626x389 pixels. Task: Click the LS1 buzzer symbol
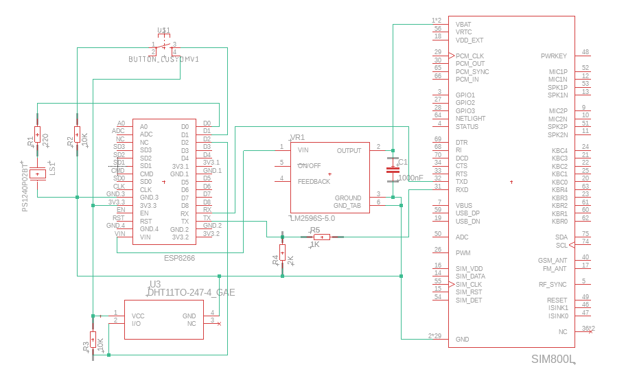coord(39,174)
